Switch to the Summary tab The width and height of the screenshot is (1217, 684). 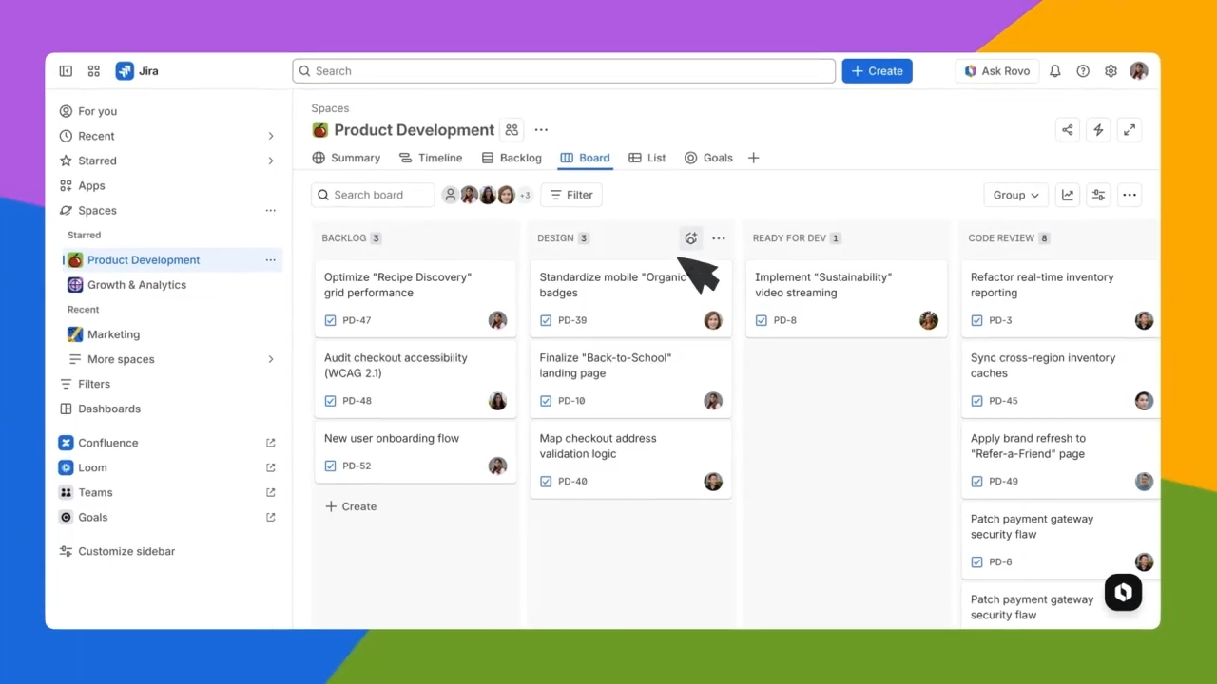(x=346, y=158)
